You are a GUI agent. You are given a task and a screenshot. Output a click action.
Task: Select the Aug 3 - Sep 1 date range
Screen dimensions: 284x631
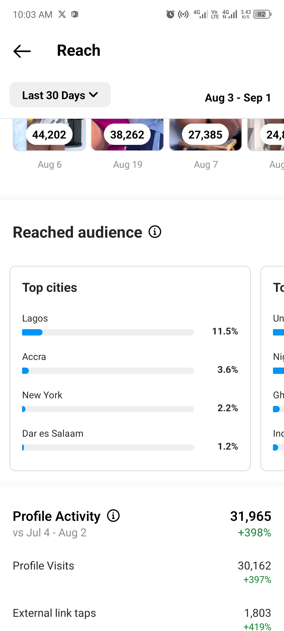(238, 98)
